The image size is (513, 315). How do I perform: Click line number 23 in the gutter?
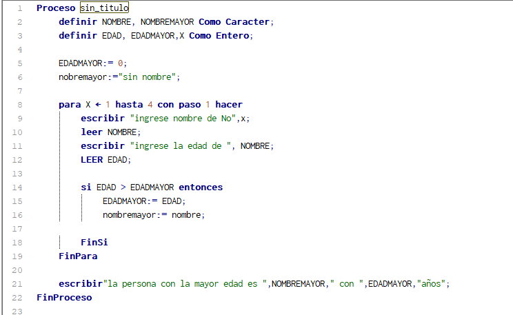click(17, 311)
